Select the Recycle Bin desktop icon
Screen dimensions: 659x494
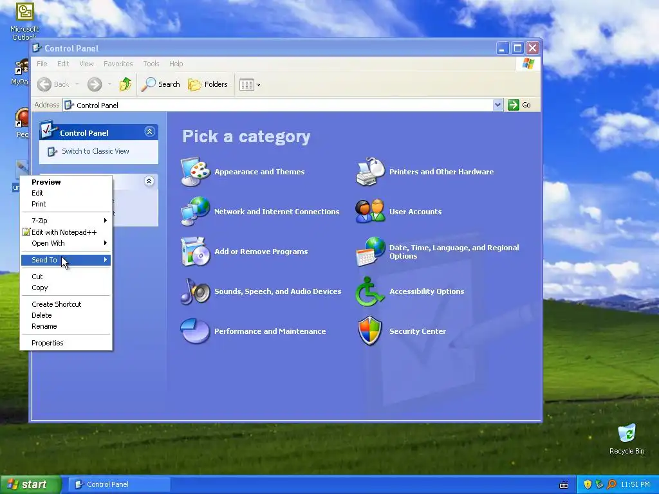tap(627, 439)
